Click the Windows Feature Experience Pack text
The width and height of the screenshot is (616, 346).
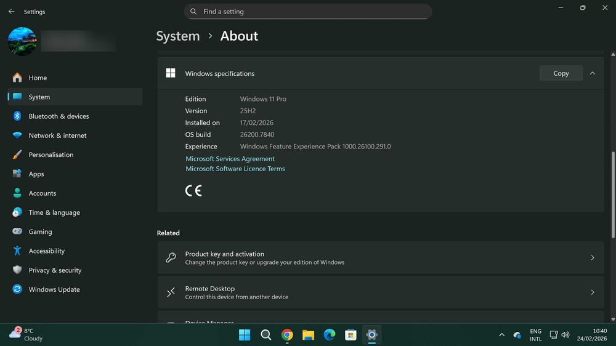point(315,146)
